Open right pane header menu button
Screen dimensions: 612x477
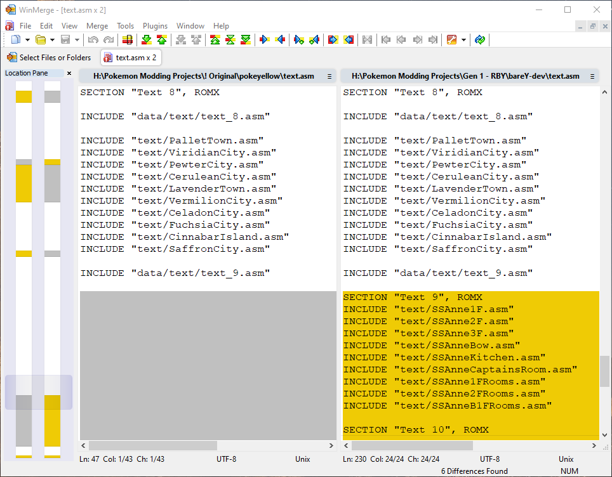pos(592,77)
